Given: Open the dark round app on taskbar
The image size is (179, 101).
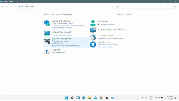Looking at the screenshot, I should 107,98.
